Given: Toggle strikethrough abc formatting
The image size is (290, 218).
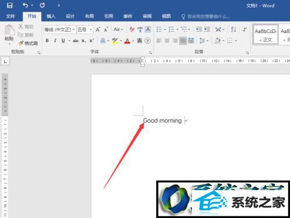Looking at the screenshot, I should point(75,41).
